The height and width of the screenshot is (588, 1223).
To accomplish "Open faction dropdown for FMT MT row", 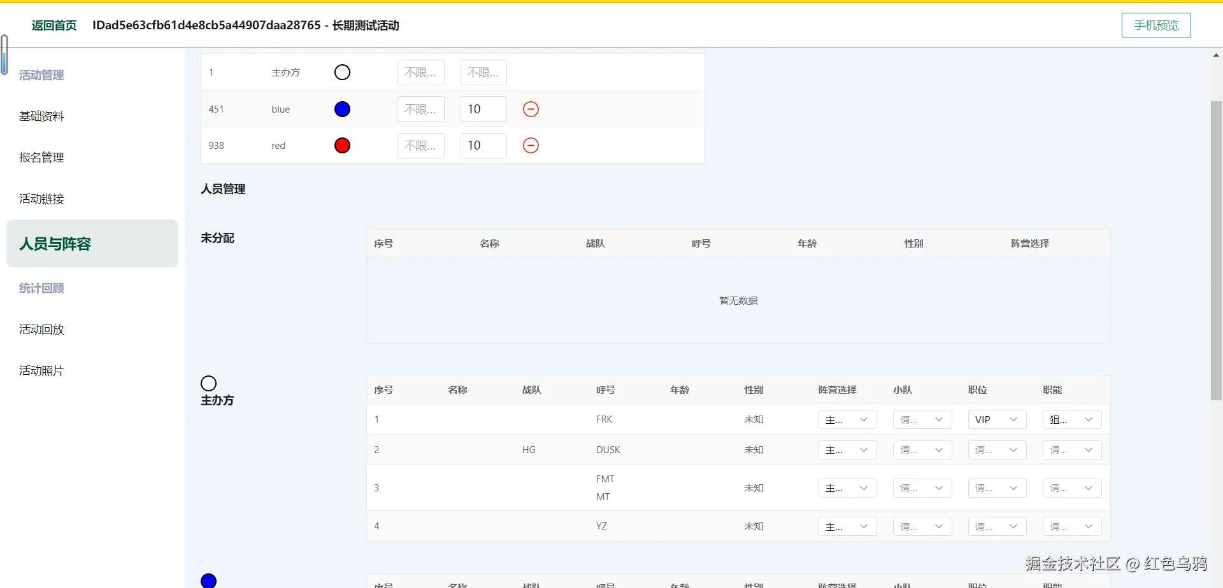I will pos(847,489).
